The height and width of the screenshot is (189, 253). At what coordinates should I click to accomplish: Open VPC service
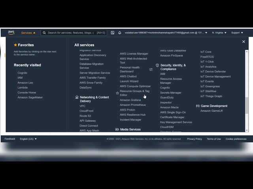tap(82, 106)
